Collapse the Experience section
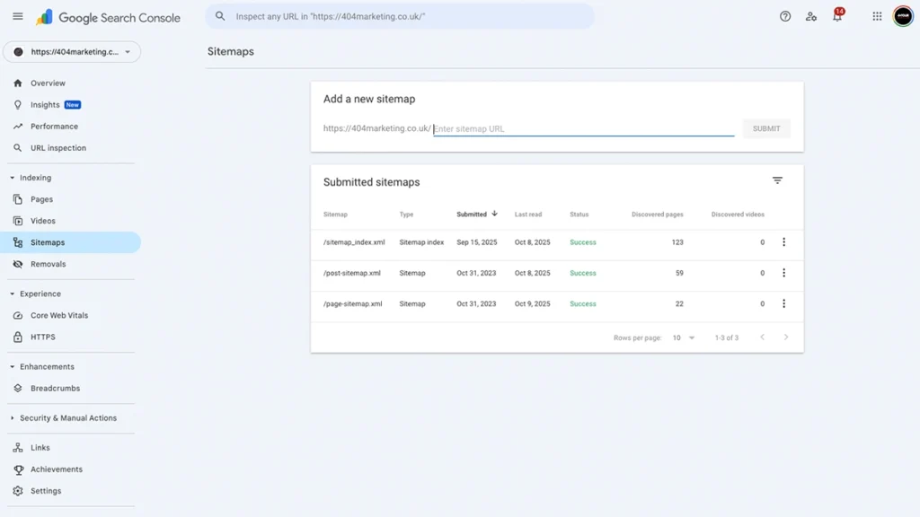 pos(13,294)
